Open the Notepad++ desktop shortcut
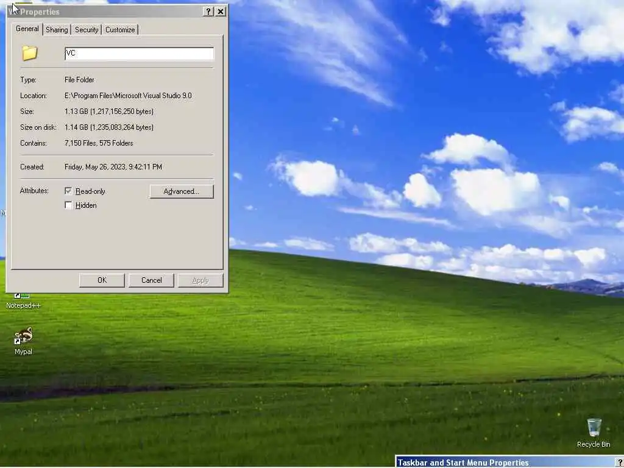The image size is (624, 468). [23, 300]
